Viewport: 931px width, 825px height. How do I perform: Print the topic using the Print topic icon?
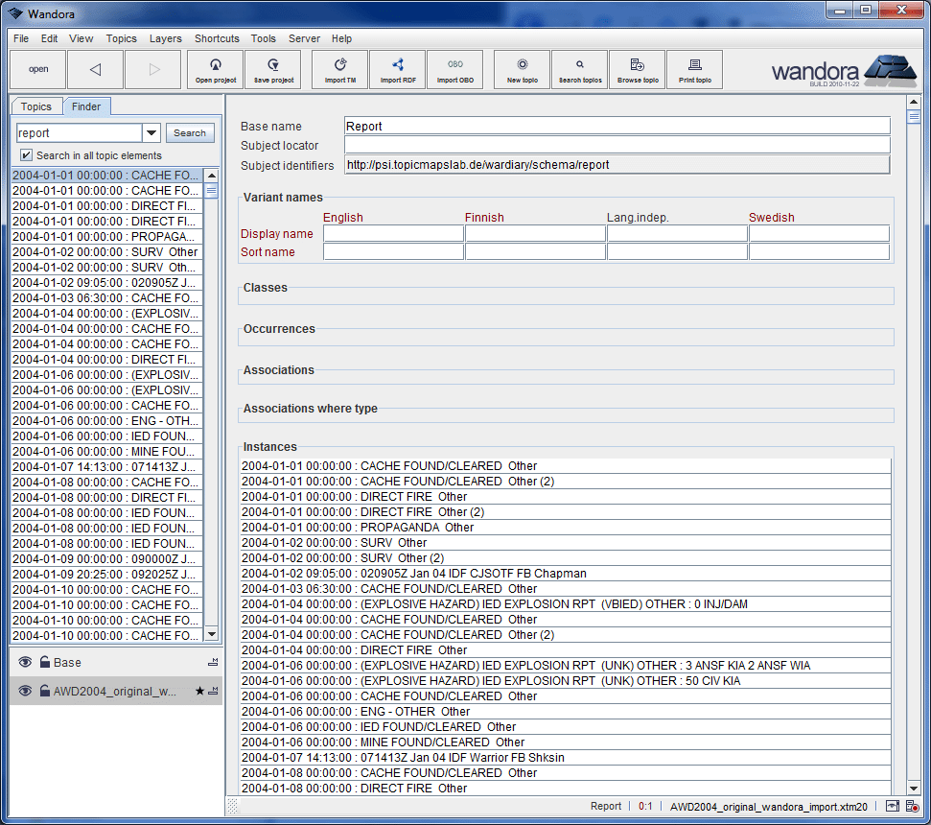pyautogui.click(x=694, y=69)
